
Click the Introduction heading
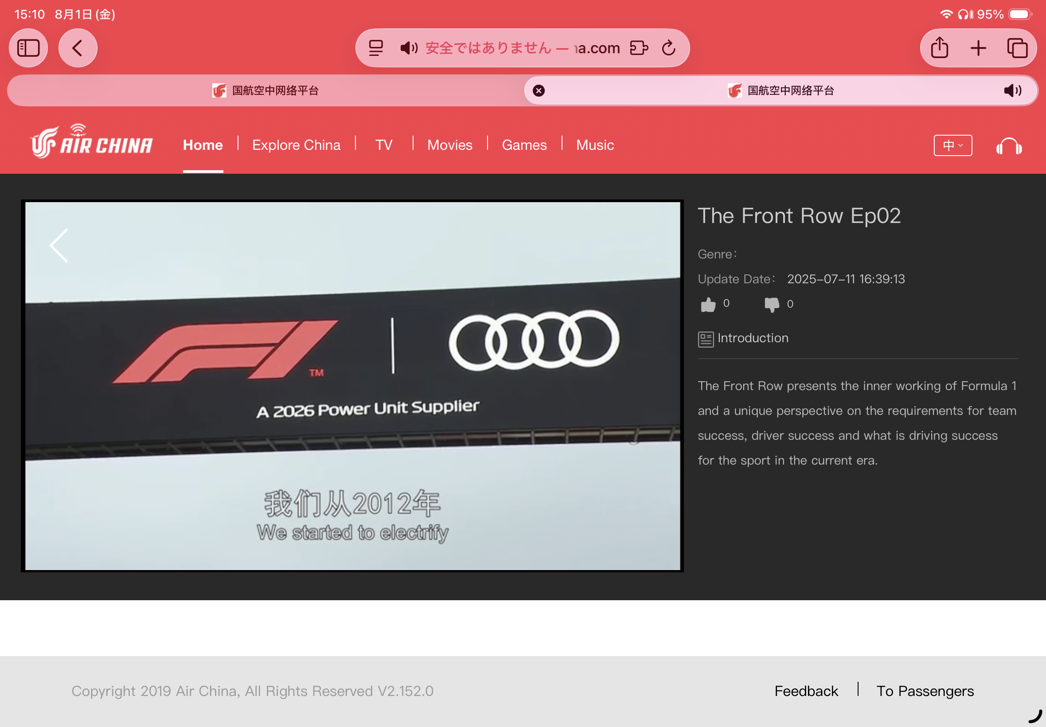coord(753,338)
